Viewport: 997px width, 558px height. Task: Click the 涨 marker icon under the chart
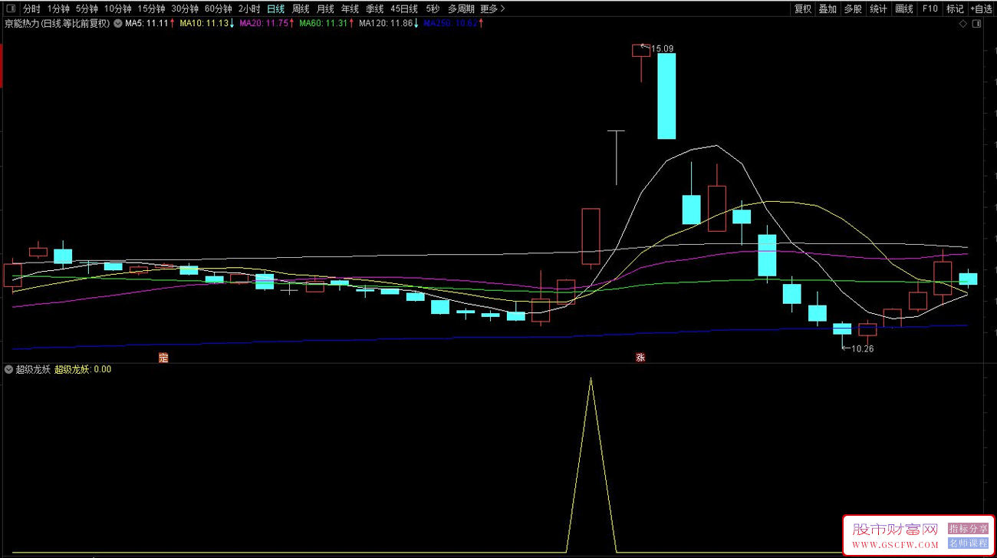[x=640, y=358]
